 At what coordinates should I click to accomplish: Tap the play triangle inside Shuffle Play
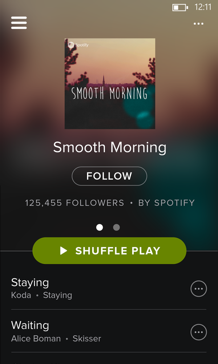coord(64,251)
